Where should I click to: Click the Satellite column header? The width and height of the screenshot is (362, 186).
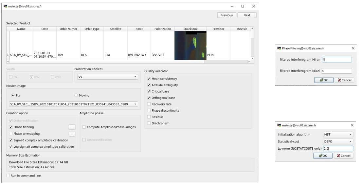pos(116,29)
